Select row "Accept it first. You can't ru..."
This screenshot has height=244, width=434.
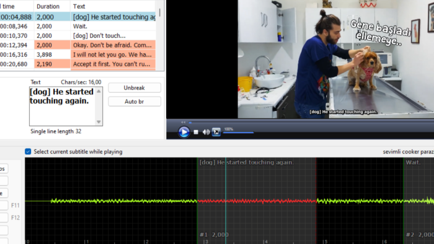[77, 64]
